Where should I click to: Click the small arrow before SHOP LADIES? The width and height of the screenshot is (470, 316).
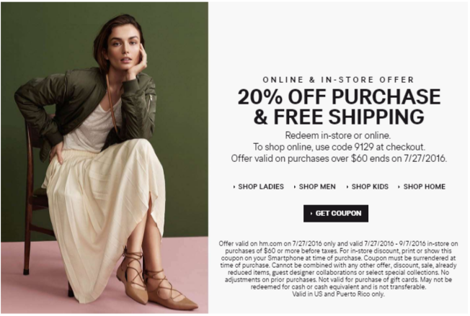click(234, 187)
